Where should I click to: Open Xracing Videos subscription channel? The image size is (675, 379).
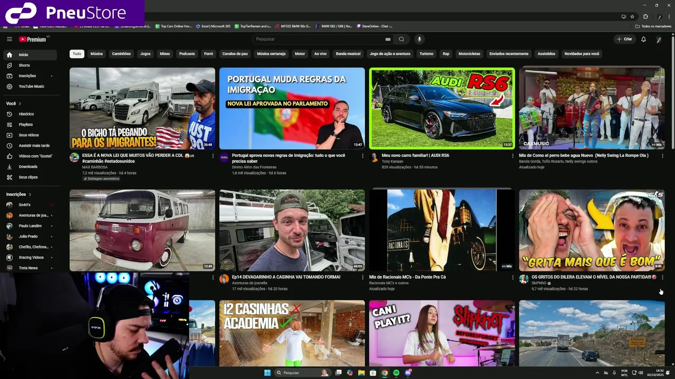[x=31, y=257]
